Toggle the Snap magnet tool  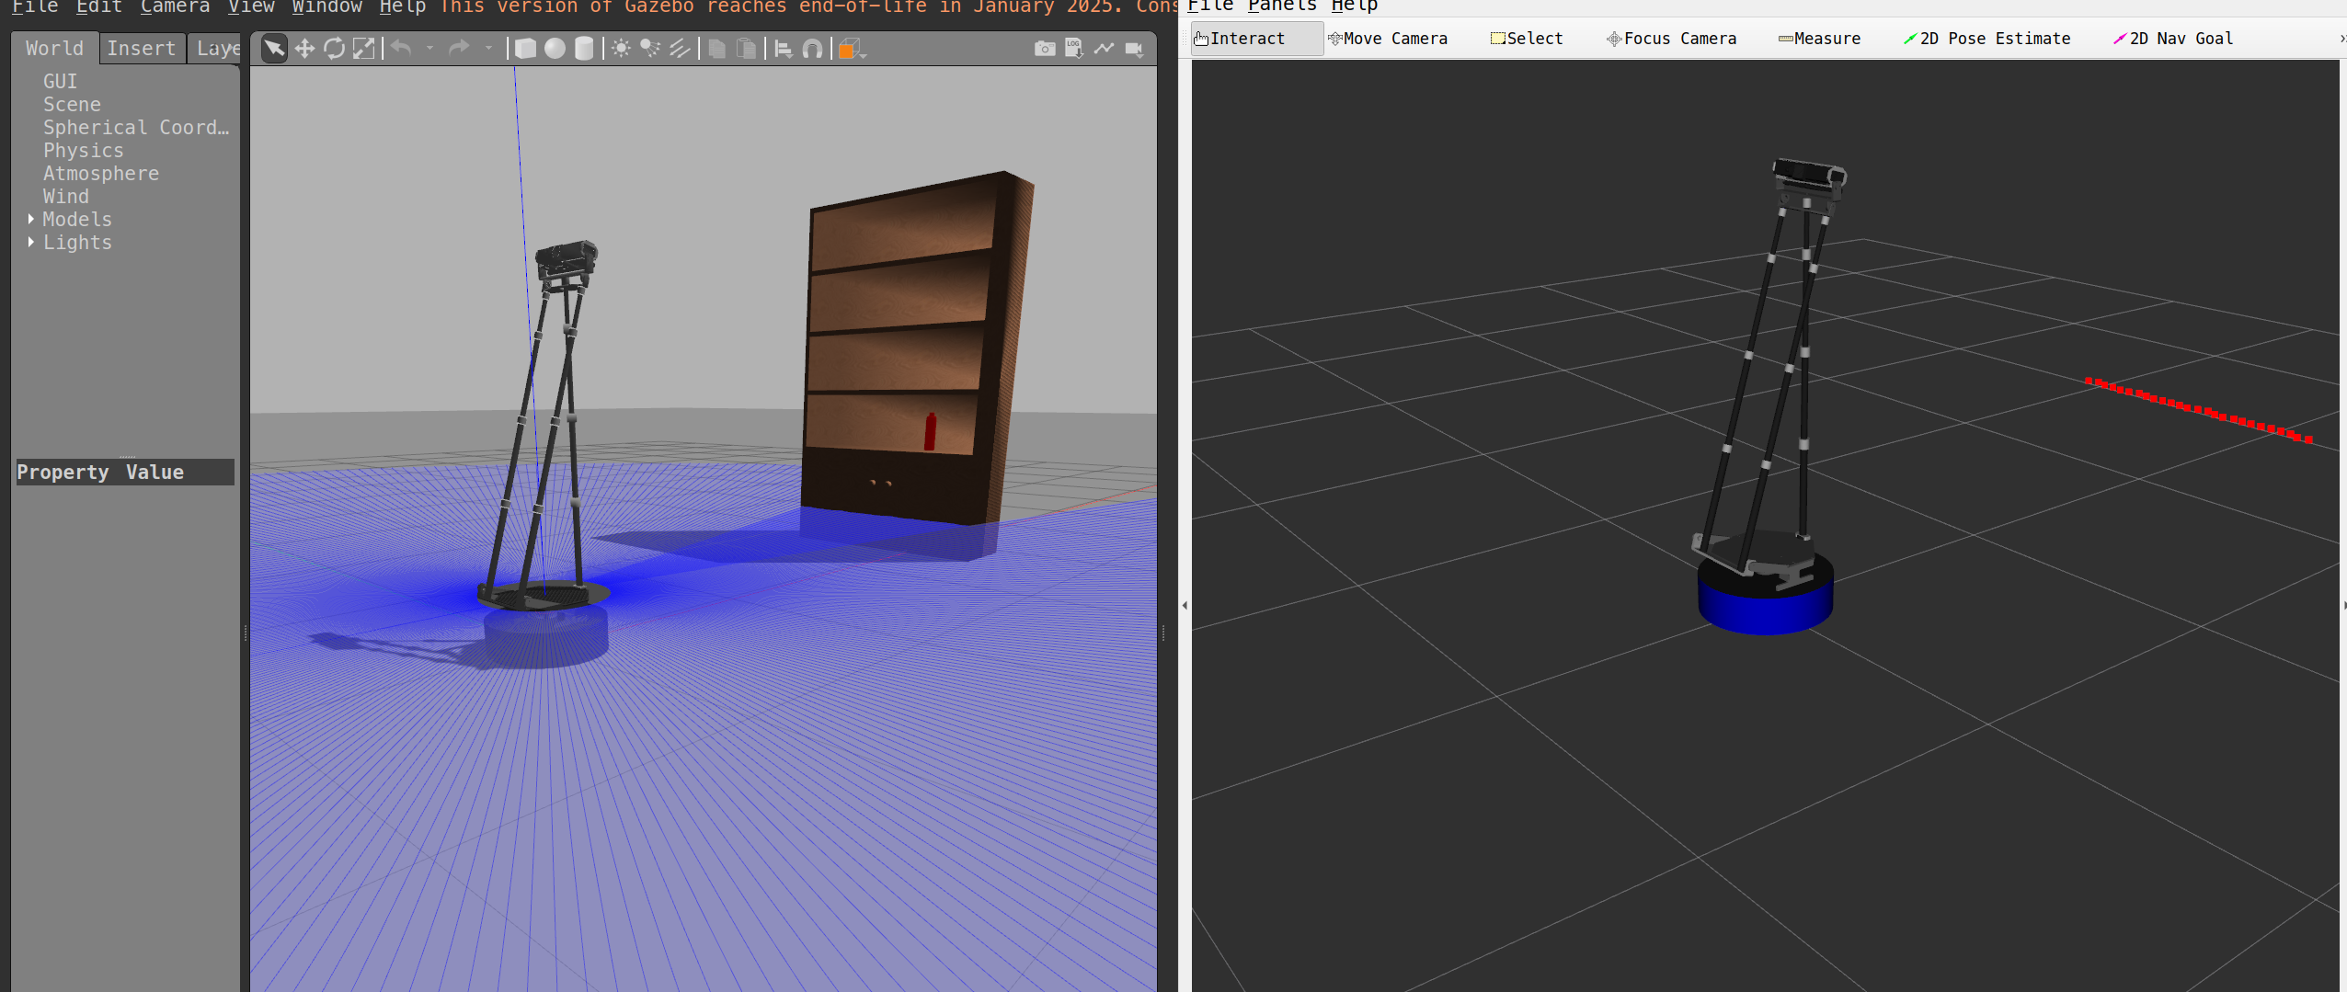click(812, 49)
